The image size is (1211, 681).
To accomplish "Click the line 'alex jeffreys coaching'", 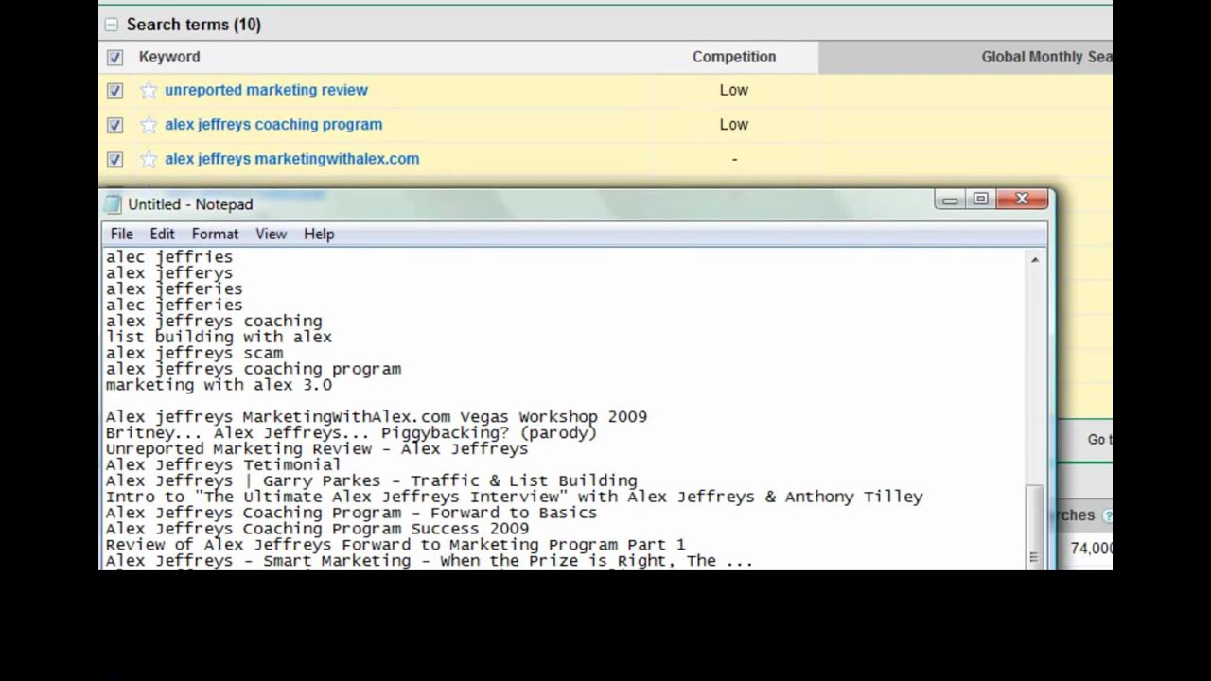I will (x=214, y=321).
